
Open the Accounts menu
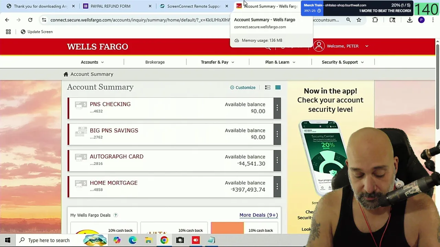click(x=92, y=62)
